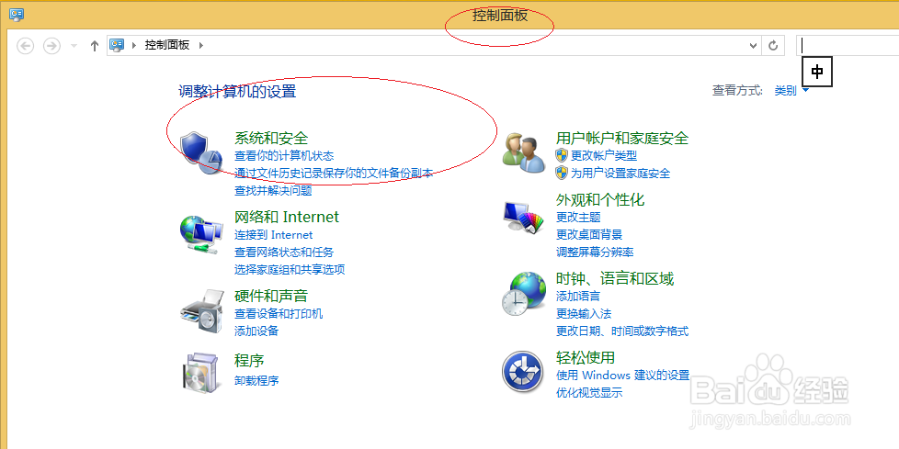
Task: Open the 用户帐户和家庭安全 category
Action: [x=622, y=138]
